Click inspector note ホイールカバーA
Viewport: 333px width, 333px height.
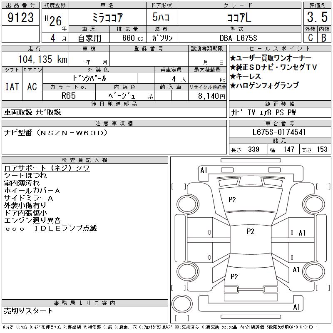click(32, 191)
